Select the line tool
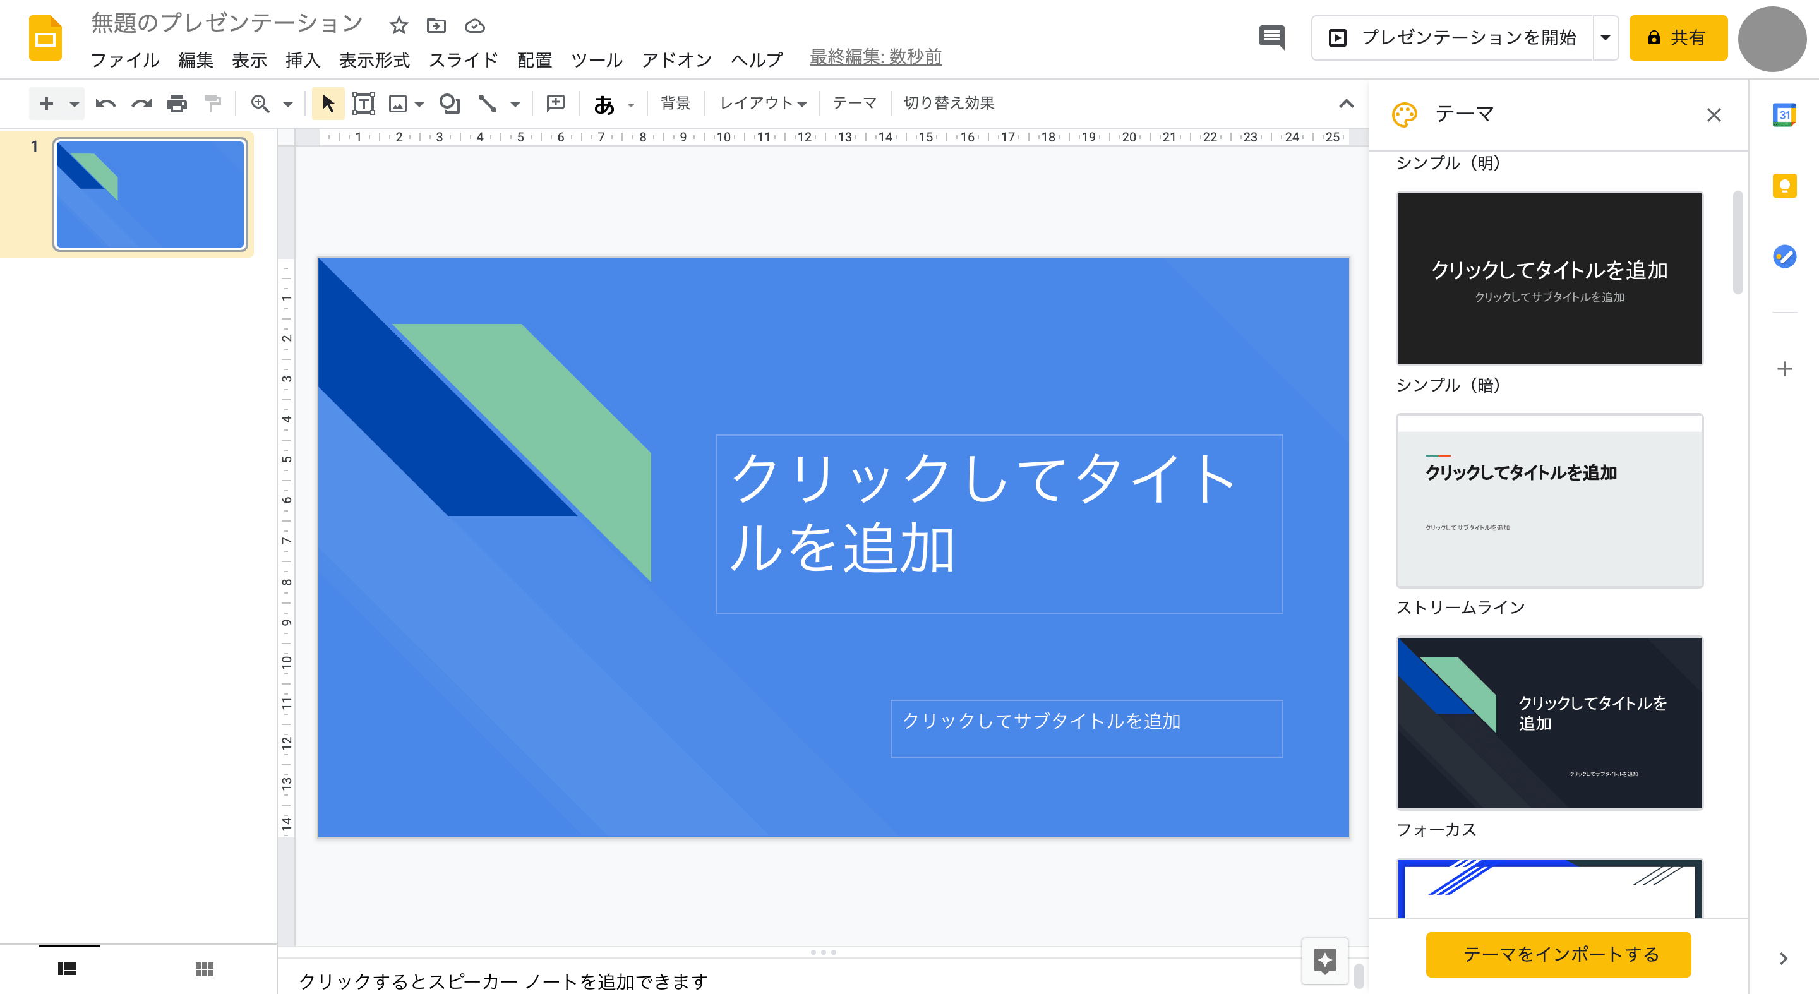 [487, 104]
